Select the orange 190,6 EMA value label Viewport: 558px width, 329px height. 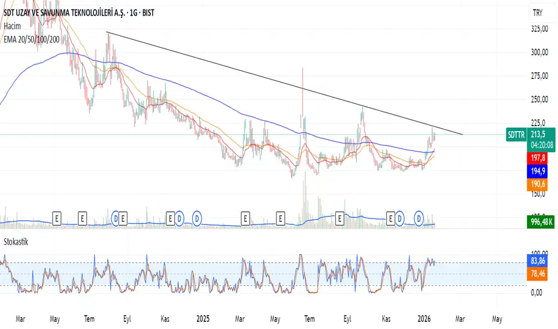coord(538,184)
